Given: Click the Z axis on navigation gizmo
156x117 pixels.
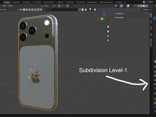Looking at the screenshot, I should click(104, 14).
